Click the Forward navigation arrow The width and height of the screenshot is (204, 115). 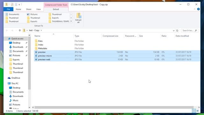click(12, 31)
